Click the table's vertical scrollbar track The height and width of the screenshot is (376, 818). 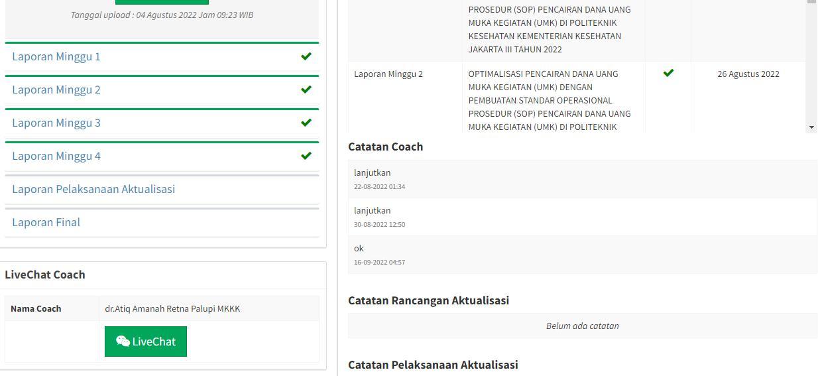click(x=811, y=66)
